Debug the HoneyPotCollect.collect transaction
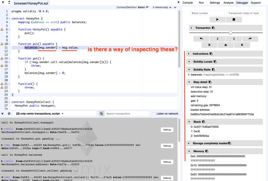Viewport: 268px width, 181px height. 167,178
